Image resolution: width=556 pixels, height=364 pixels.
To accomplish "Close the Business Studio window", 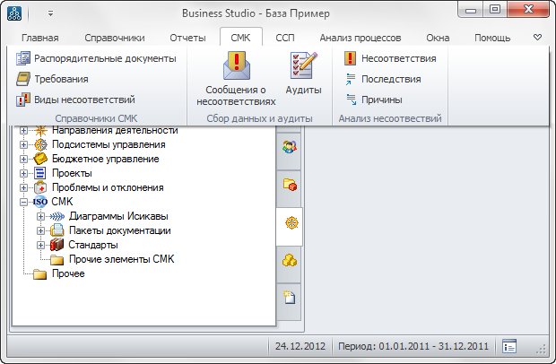I will [x=528, y=10].
